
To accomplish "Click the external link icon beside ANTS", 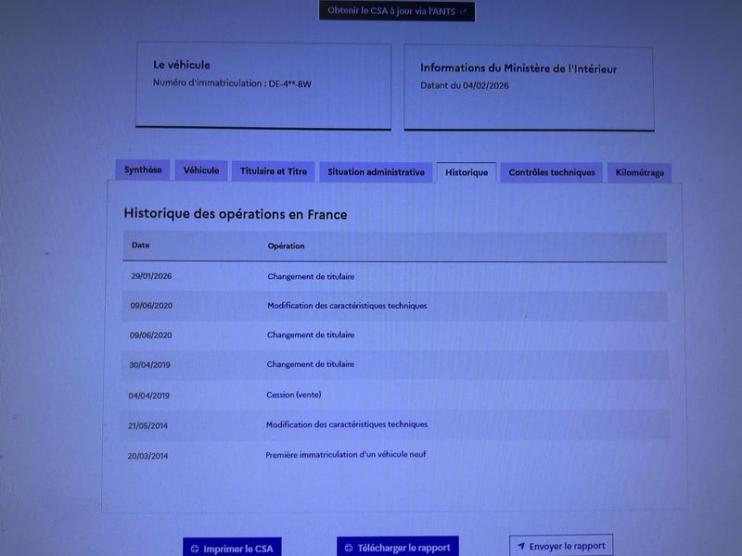I will pyautogui.click(x=464, y=11).
